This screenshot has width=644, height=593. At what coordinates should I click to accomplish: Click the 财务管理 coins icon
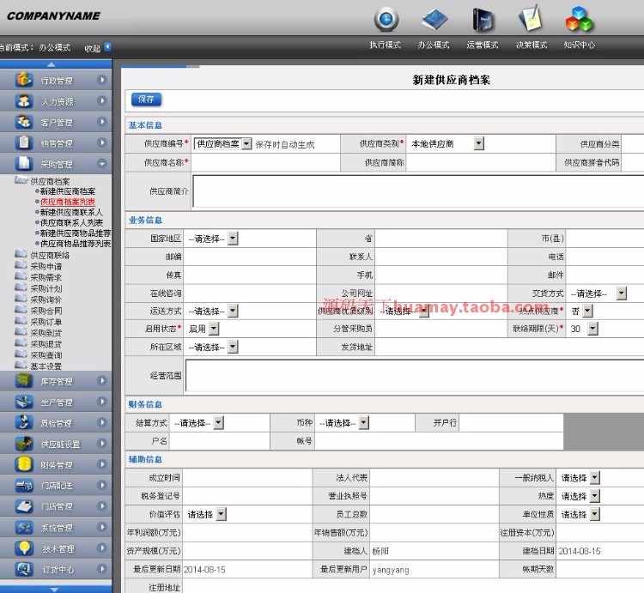(x=24, y=464)
